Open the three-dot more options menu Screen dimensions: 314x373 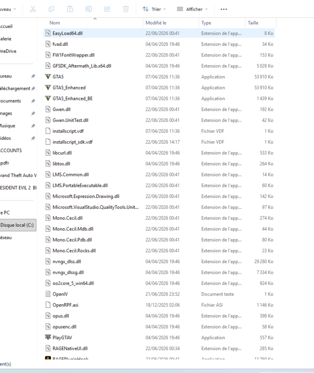tap(224, 9)
